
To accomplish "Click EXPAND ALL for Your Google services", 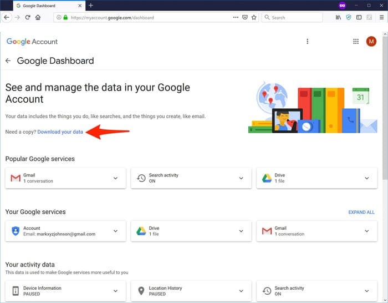I will pos(361,212).
